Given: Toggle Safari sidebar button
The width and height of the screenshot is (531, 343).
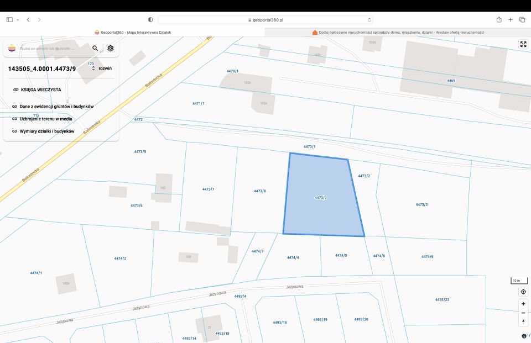Looking at the screenshot, I should pos(9,20).
